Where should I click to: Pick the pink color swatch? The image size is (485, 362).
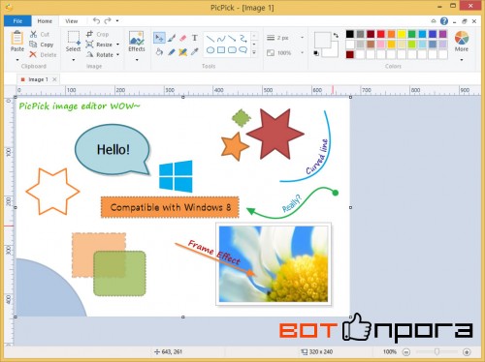click(381, 45)
